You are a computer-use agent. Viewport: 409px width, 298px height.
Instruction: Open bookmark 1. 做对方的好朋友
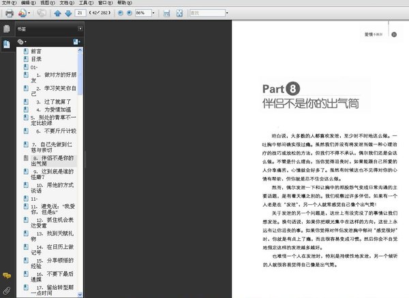click(53, 78)
